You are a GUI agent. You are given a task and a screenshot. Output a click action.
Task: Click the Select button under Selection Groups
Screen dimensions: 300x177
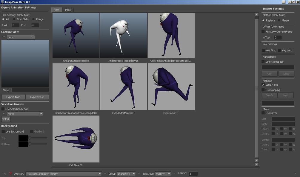(x=6, y=119)
